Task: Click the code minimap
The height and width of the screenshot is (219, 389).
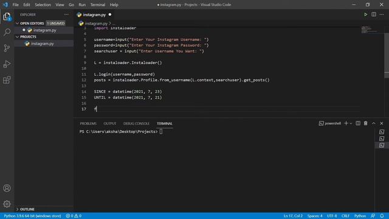Action: click(370, 30)
